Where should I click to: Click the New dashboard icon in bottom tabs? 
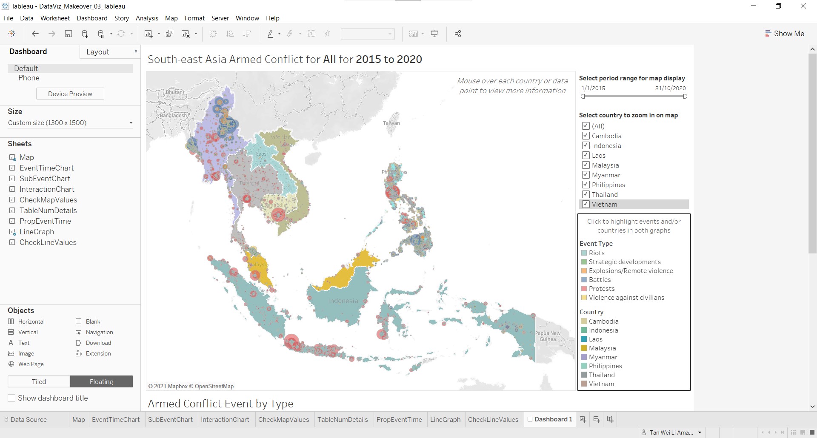pos(597,419)
